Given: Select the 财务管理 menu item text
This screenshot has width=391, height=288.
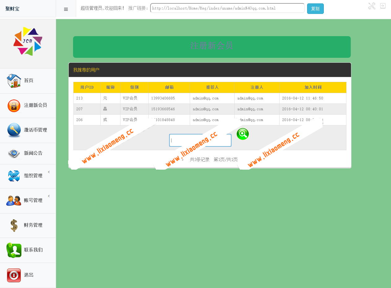Looking at the screenshot, I should click(x=33, y=225).
